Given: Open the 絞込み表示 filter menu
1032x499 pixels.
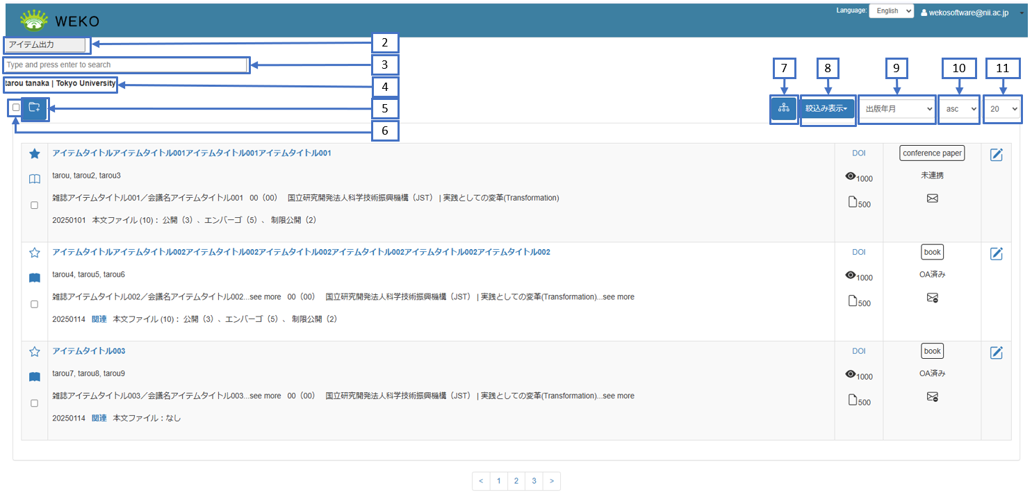Looking at the screenshot, I should (826, 109).
